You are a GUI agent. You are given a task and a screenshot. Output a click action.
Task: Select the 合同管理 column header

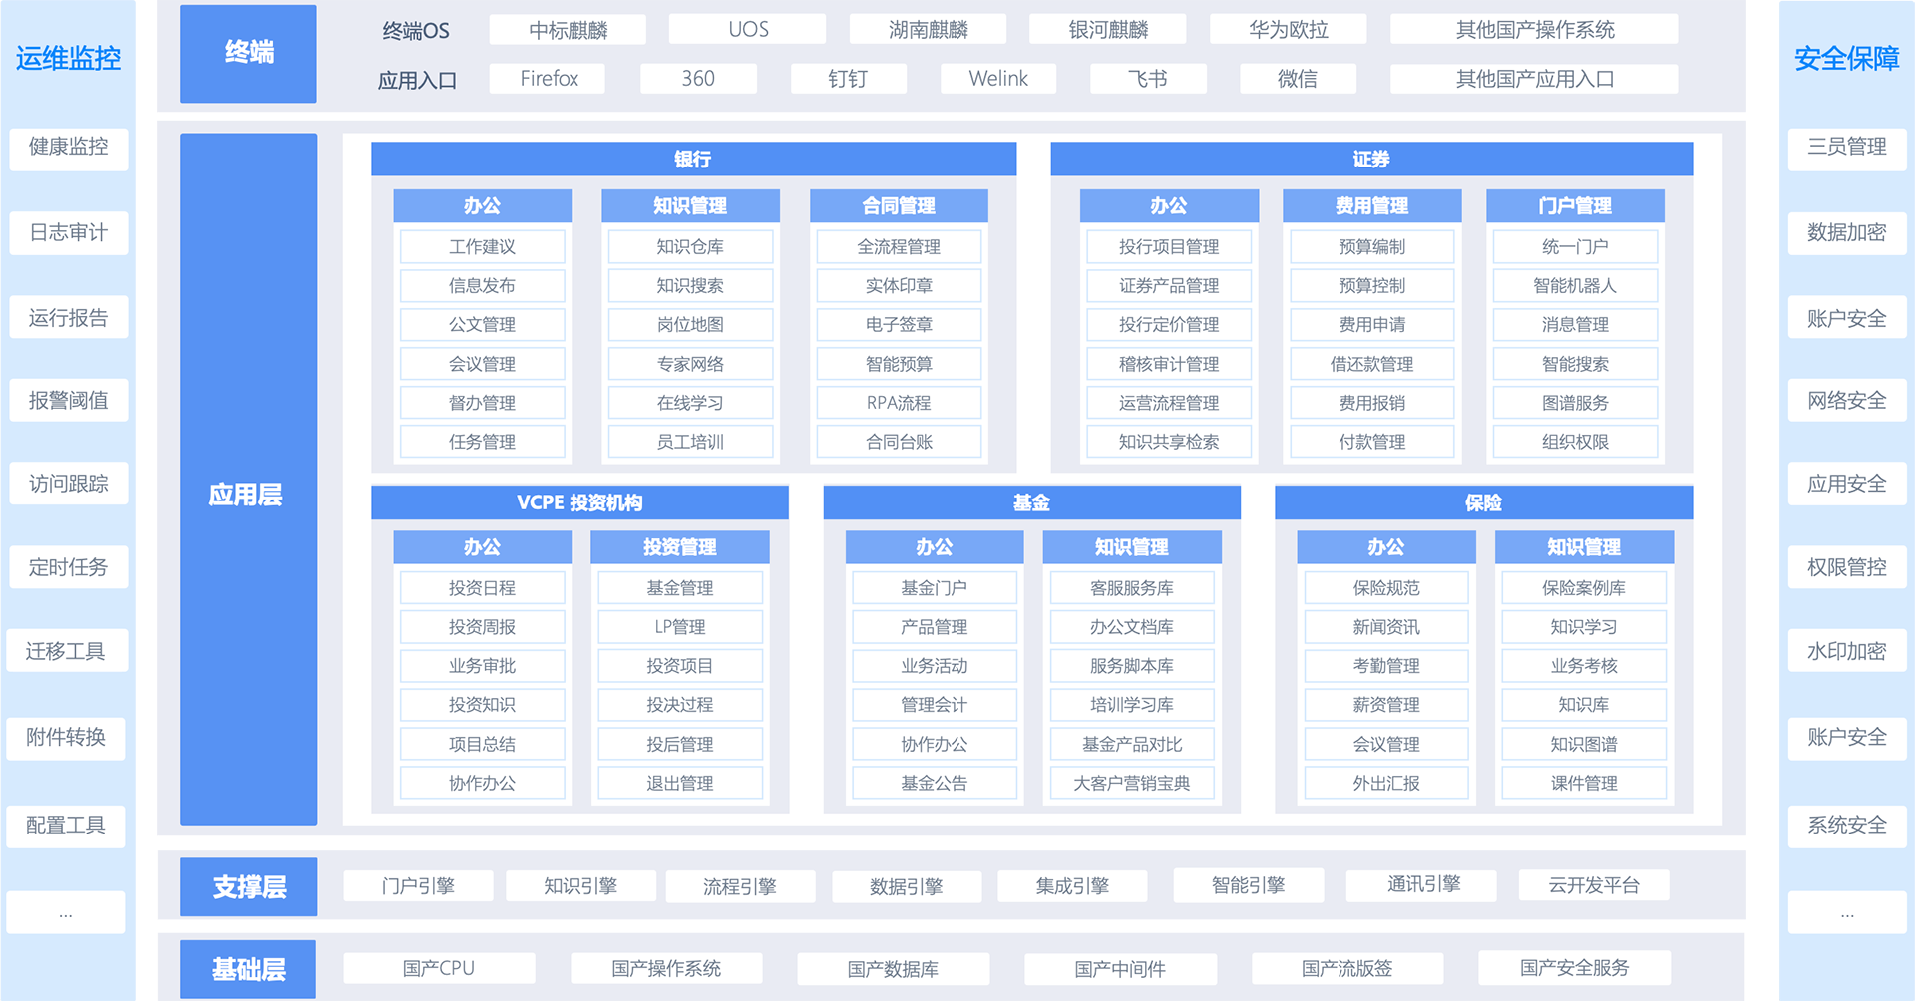(x=899, y=206)
